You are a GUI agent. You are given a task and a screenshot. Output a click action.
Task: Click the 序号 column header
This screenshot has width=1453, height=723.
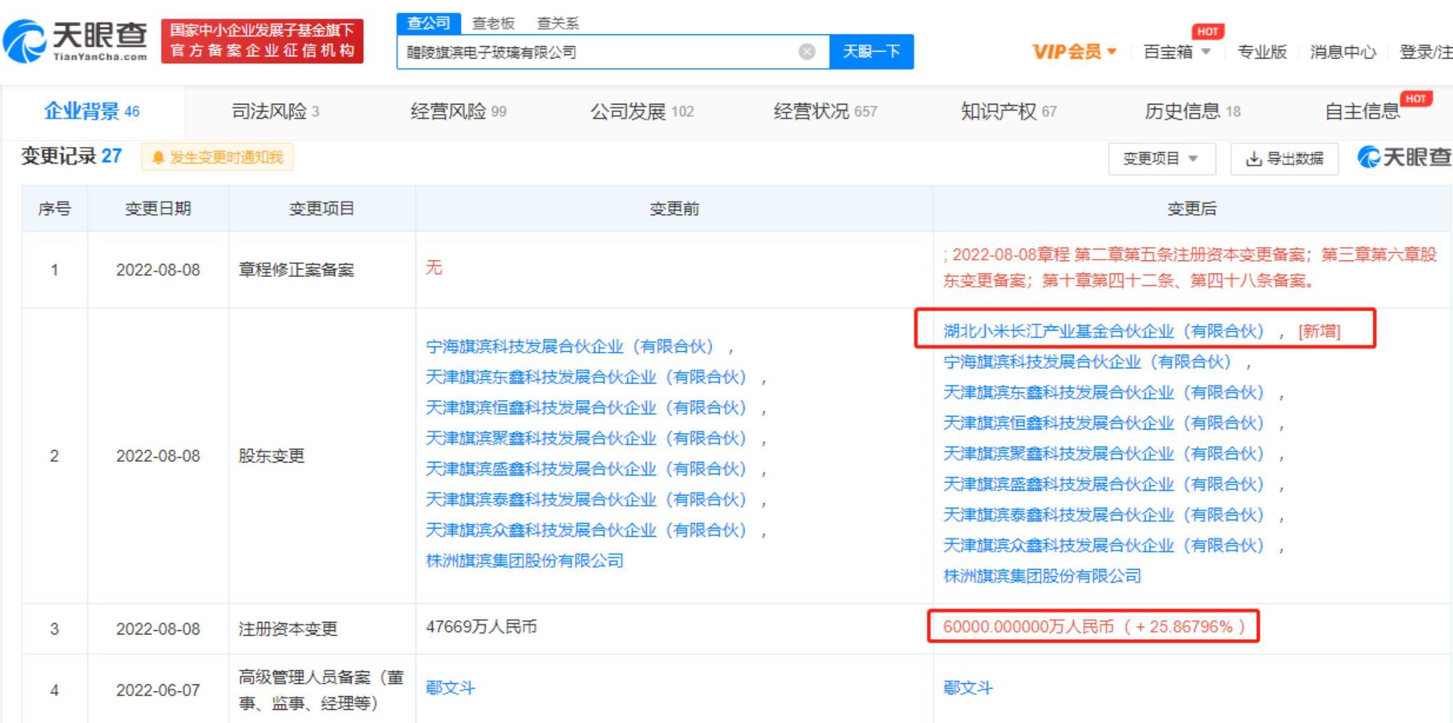(54, 209)
